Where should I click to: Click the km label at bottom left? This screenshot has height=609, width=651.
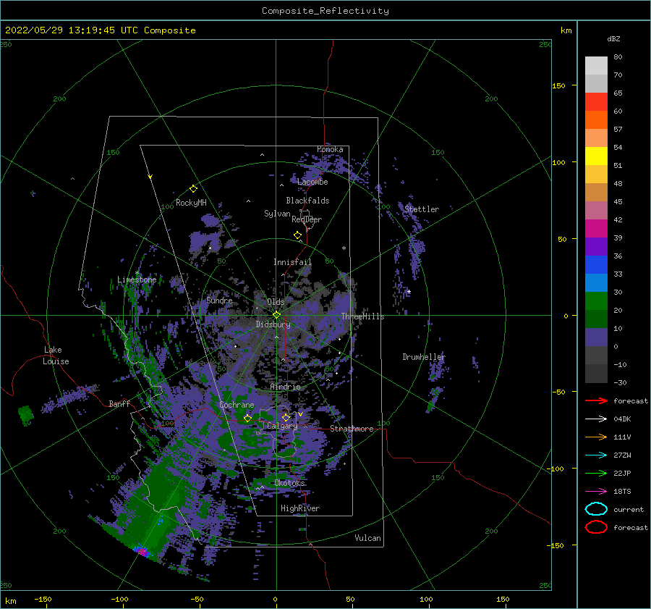click(x=10, y=601)
